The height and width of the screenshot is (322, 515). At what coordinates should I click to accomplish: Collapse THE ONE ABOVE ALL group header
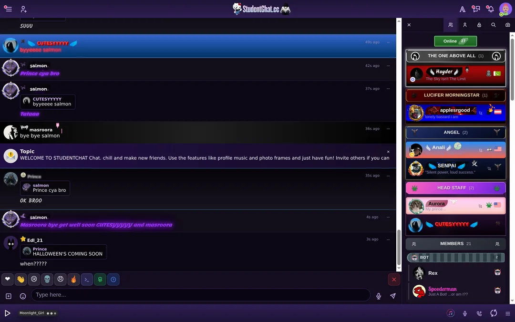click(455, 56)
